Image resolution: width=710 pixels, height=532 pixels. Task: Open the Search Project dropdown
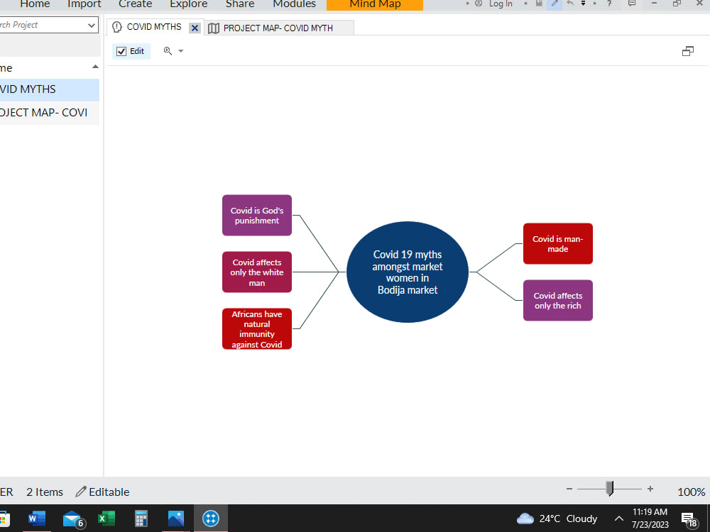(92, 25)
